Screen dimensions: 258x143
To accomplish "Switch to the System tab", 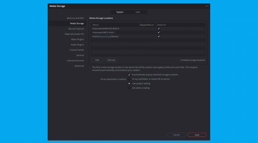I will point(120,12).
